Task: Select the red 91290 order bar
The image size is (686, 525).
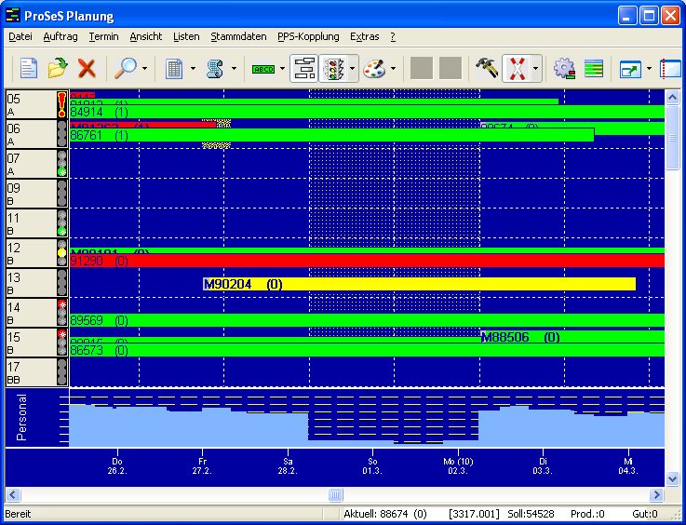Action: (372, 262)
